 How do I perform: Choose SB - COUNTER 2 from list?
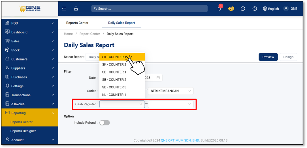pos(122,80)
